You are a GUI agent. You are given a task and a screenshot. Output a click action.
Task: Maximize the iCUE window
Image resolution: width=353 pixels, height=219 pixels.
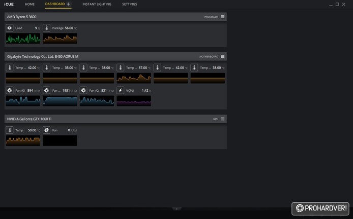pyautogui.click(x=337, y=4)
